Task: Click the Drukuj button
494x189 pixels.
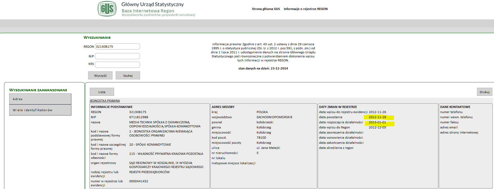Action: coord(485,92)
